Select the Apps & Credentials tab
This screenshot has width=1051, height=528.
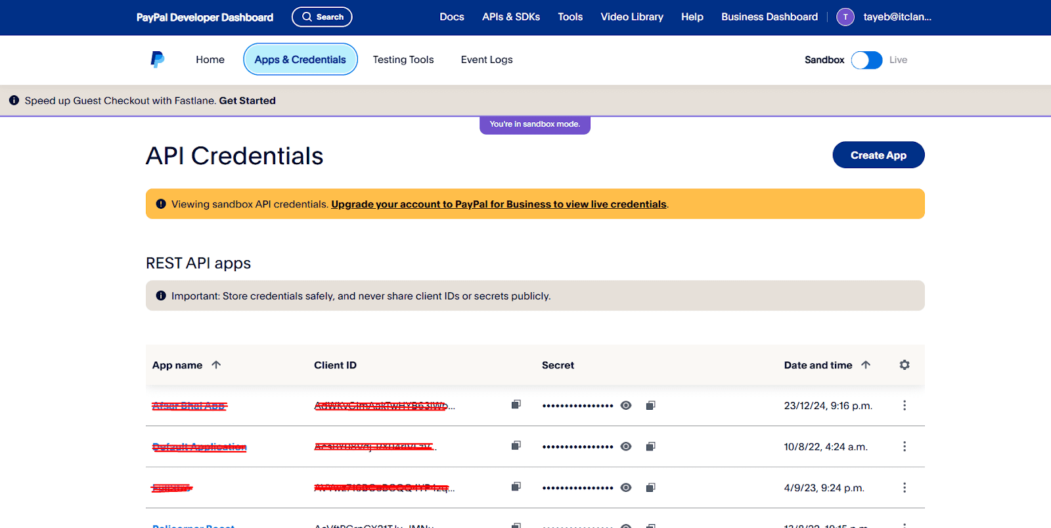(x=300, y=59)
